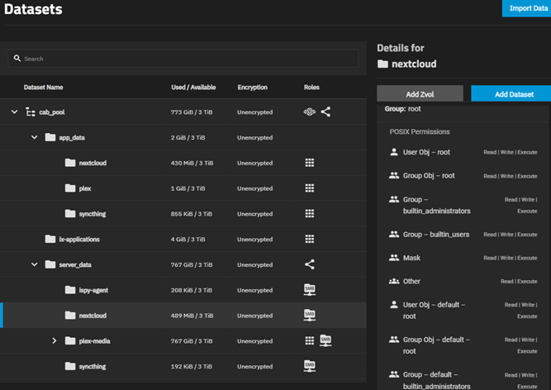Click apps role icon for app_data syncthing
This screenshot has width=551, height=390.
(310, 214)
